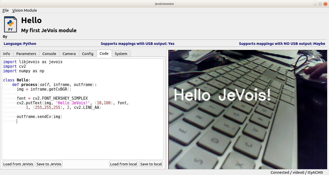Click 'Supports mappings with NO USB output: Maybe'
329x175 pixels.
point(282,44)
